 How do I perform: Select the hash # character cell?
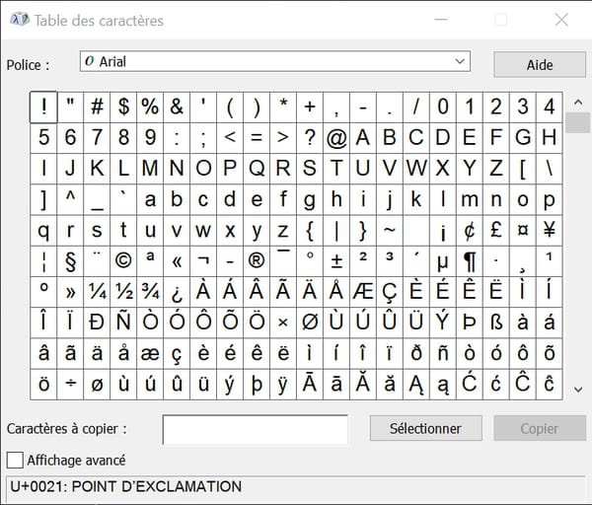pyautogui.click(x=97, y=108)
